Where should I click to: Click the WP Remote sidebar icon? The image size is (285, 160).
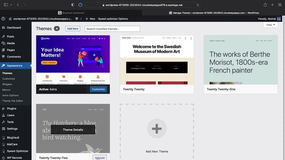click(4, 158)
